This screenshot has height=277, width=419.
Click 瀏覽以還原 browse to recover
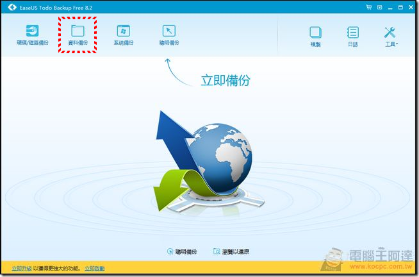point(231,251)
